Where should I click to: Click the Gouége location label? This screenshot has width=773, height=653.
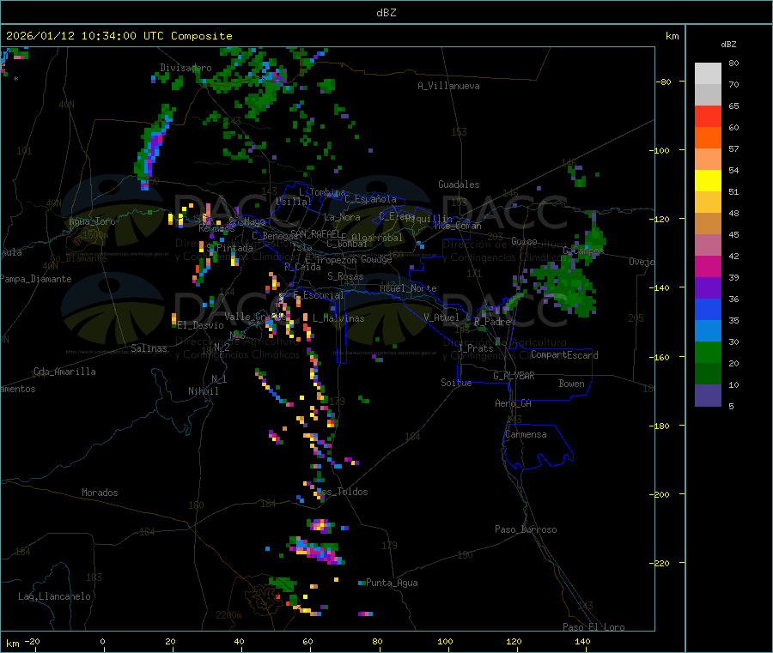(x=376, y=259)
